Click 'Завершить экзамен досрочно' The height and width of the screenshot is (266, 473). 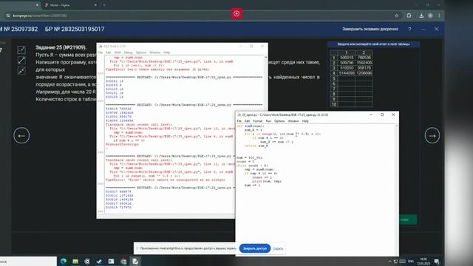(370, 29)
